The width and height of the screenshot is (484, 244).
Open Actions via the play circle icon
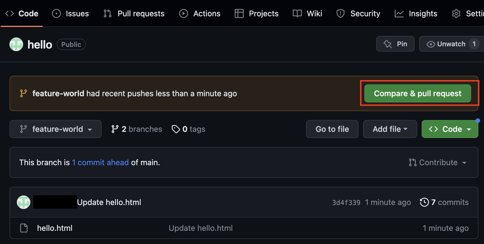[183, 13]
